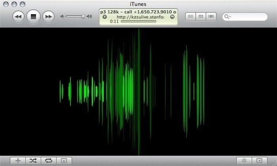Create a playlist with the plus button
This screenshot has height=166, width=277.
(18, 160)
